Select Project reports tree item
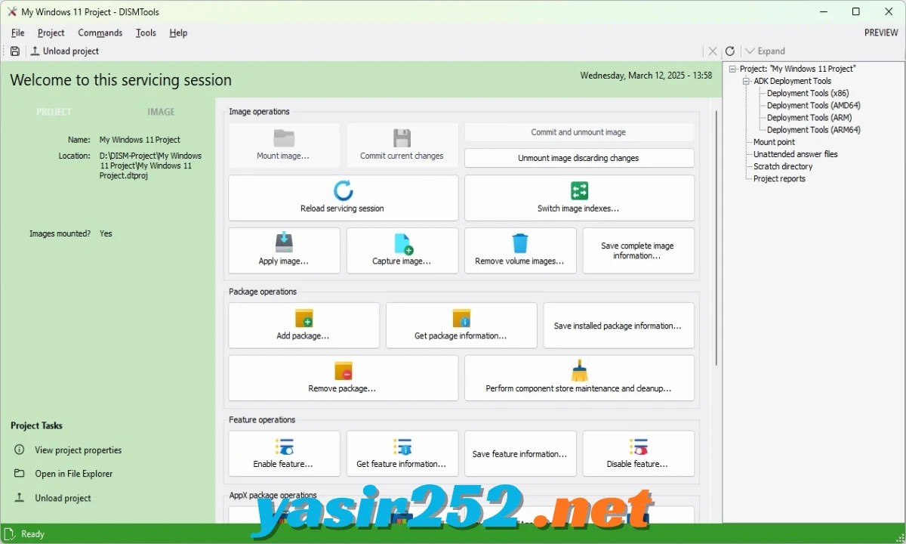The height and width of the screenshot is (544, 906). 779,178
